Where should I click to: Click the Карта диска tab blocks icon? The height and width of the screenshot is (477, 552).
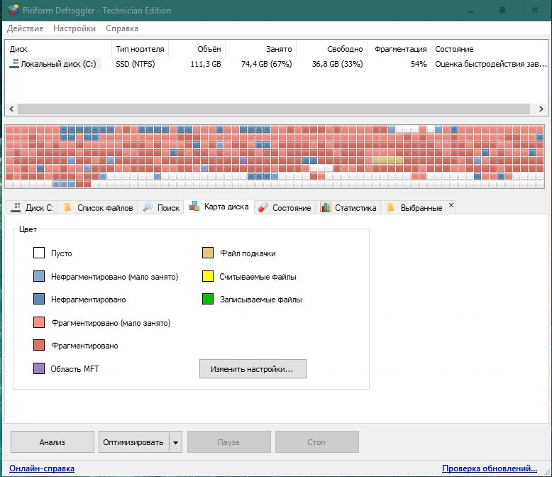[x=194, y=207]
